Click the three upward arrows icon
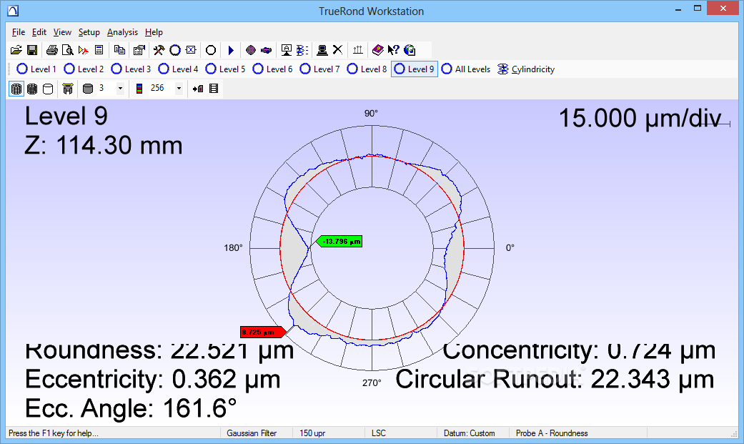The image size is (744, 444). (358, 50)
